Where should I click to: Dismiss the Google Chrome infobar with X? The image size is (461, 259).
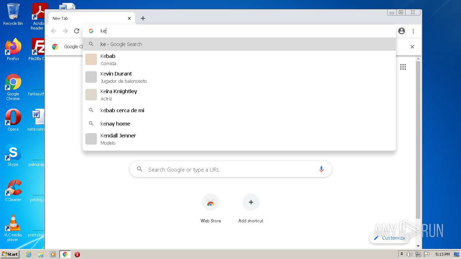click(x=412, y=47)
